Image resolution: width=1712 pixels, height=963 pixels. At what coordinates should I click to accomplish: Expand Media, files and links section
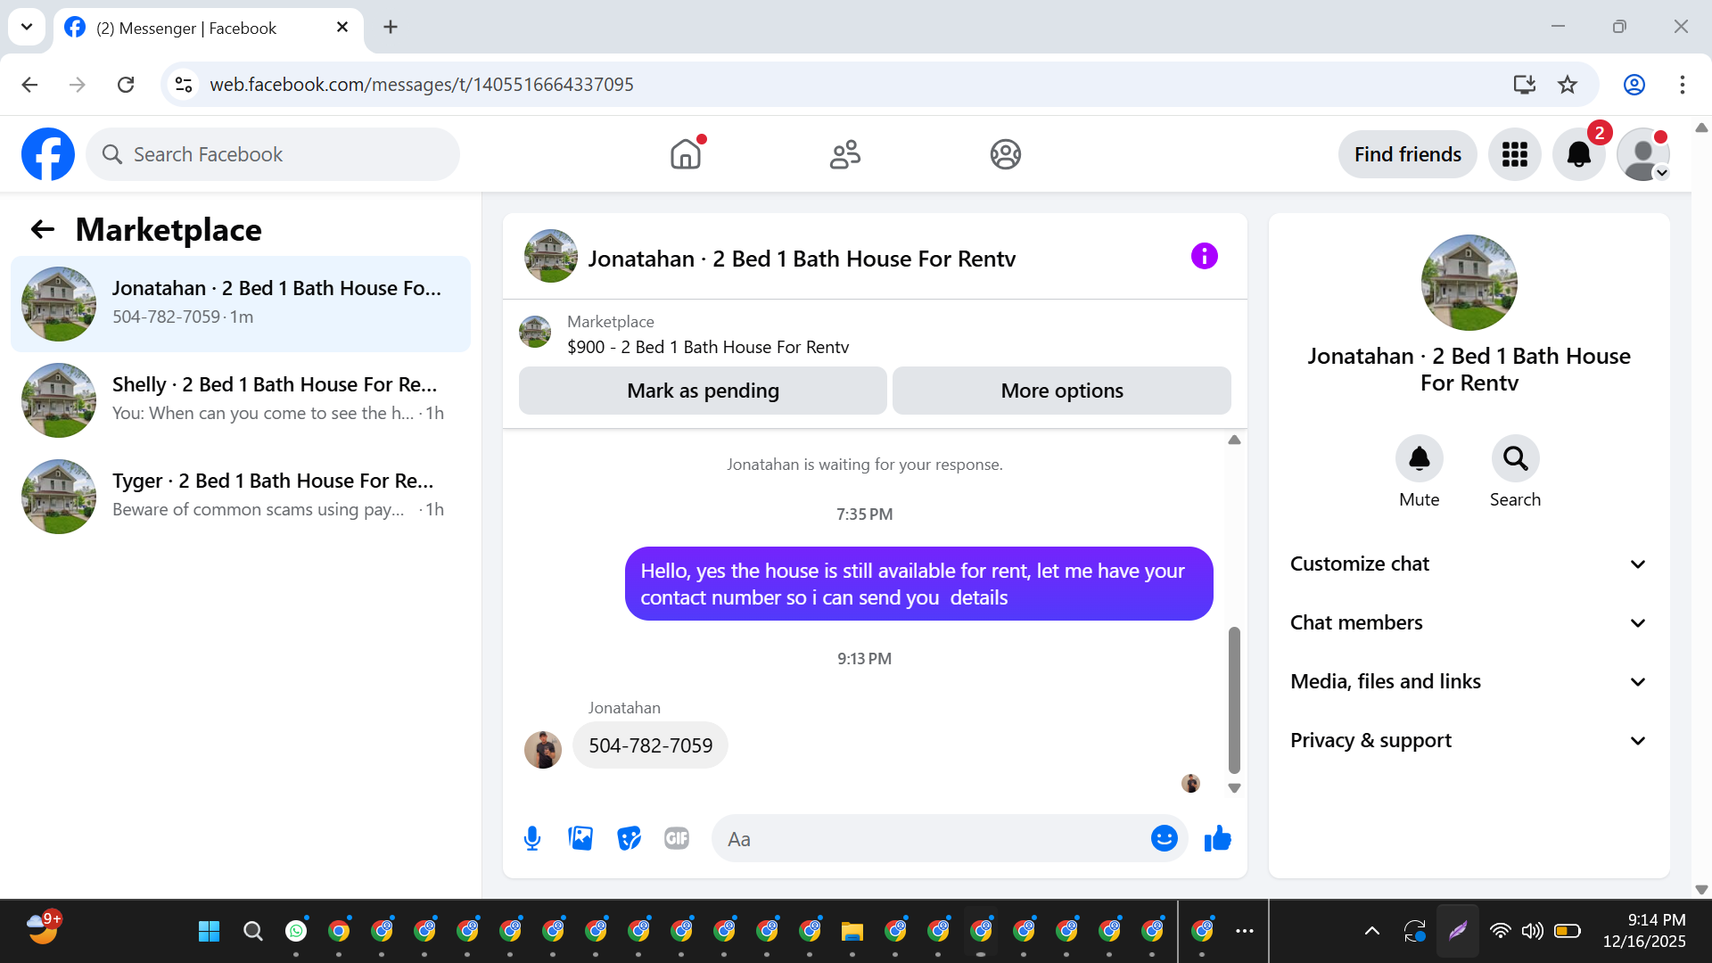[1468, 681]
